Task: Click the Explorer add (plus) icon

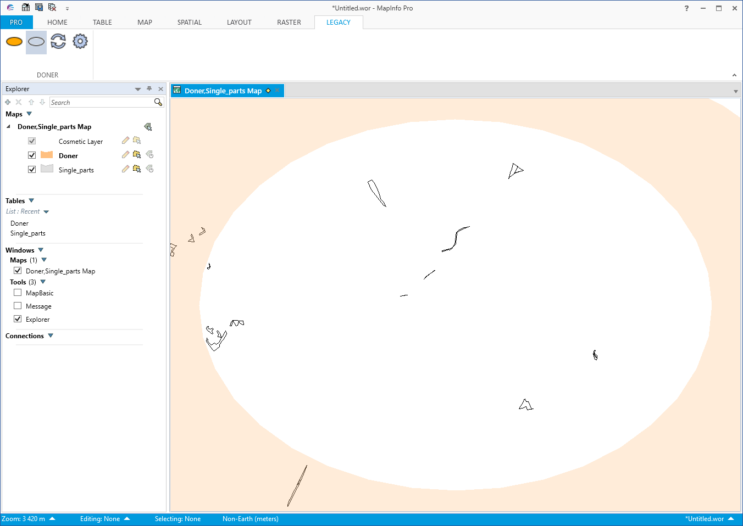Action: tap(8, 102)
